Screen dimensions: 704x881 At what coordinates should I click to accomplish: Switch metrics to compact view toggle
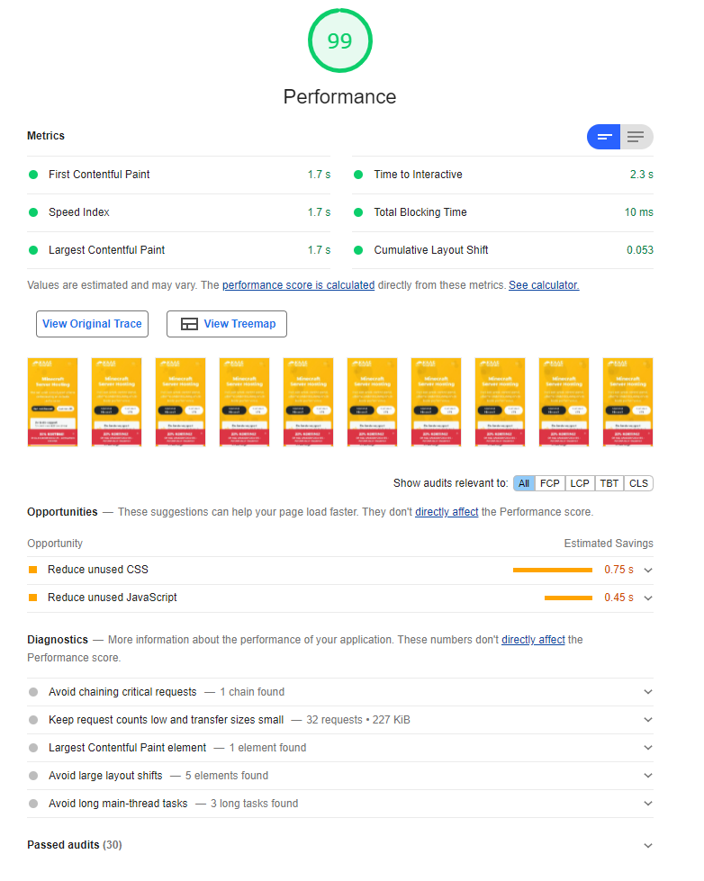point(604,137)
